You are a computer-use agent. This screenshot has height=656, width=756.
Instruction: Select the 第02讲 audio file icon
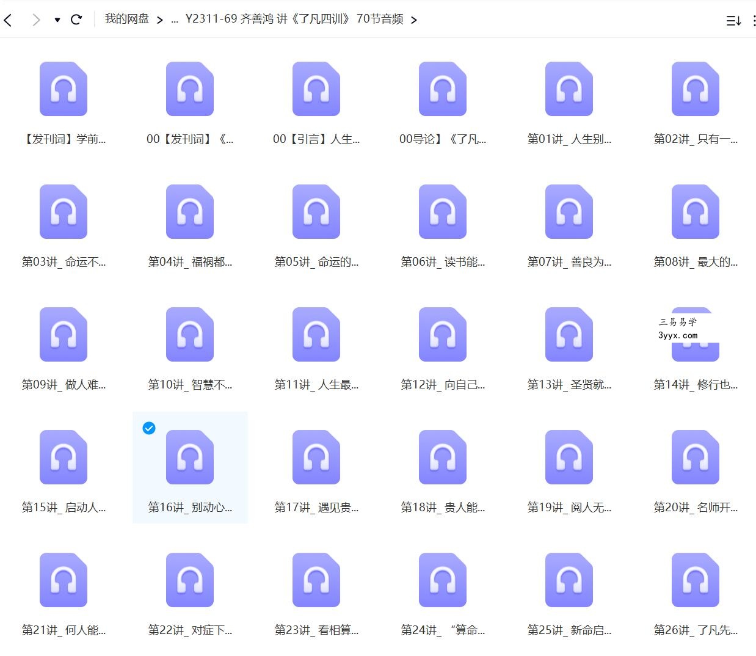point(696,89)
